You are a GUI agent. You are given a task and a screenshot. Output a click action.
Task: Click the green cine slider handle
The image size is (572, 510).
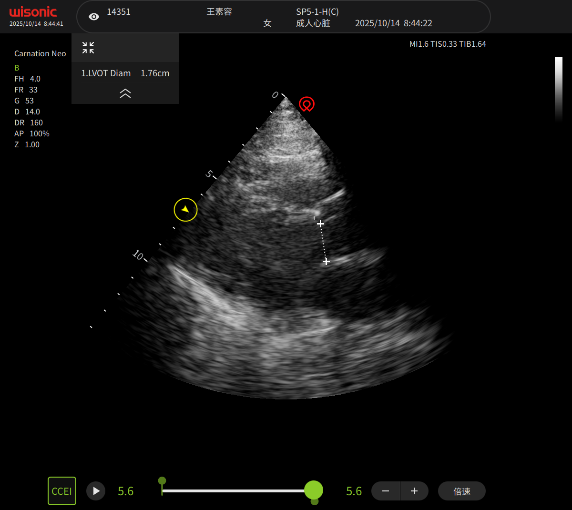point(314,490)
